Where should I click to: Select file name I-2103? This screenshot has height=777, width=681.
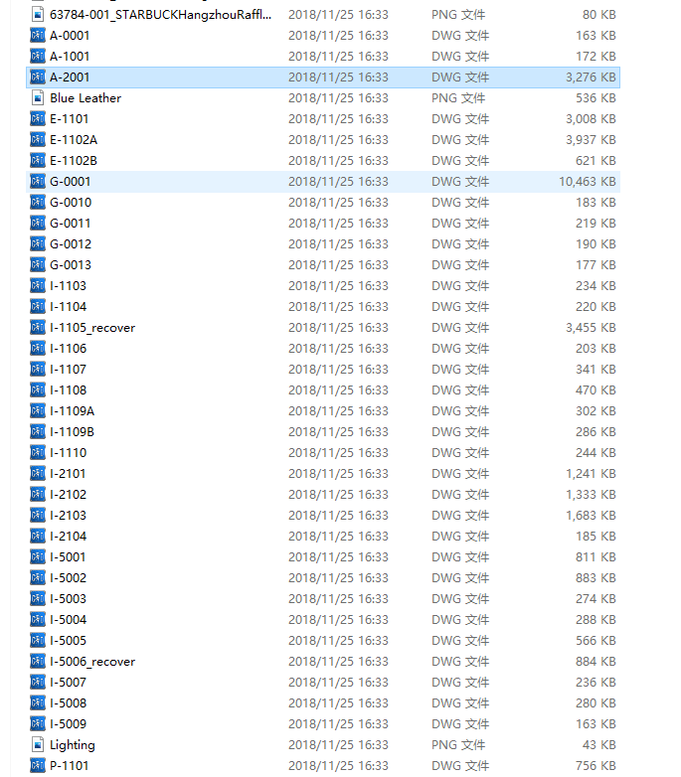pos(68,516)
